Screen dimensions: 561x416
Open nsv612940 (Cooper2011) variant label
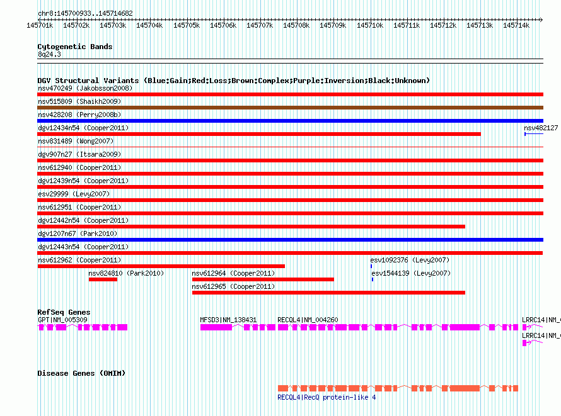point(79,167)
